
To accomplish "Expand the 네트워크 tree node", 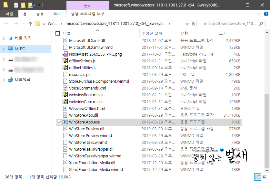I will tap(4, 80).
